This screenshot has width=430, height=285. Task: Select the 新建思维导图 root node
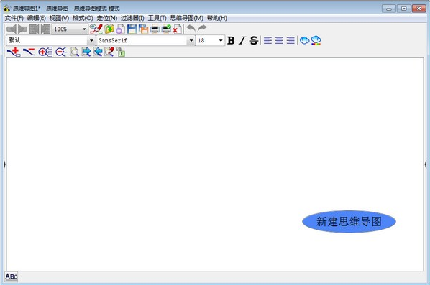(x=349, y=222)
